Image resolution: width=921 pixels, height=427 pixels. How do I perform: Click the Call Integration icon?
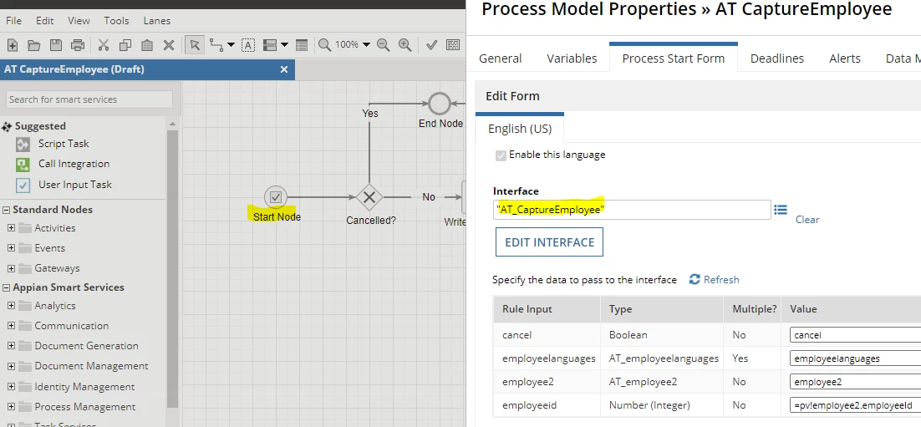pyautogui.click(x=23, y=164)
